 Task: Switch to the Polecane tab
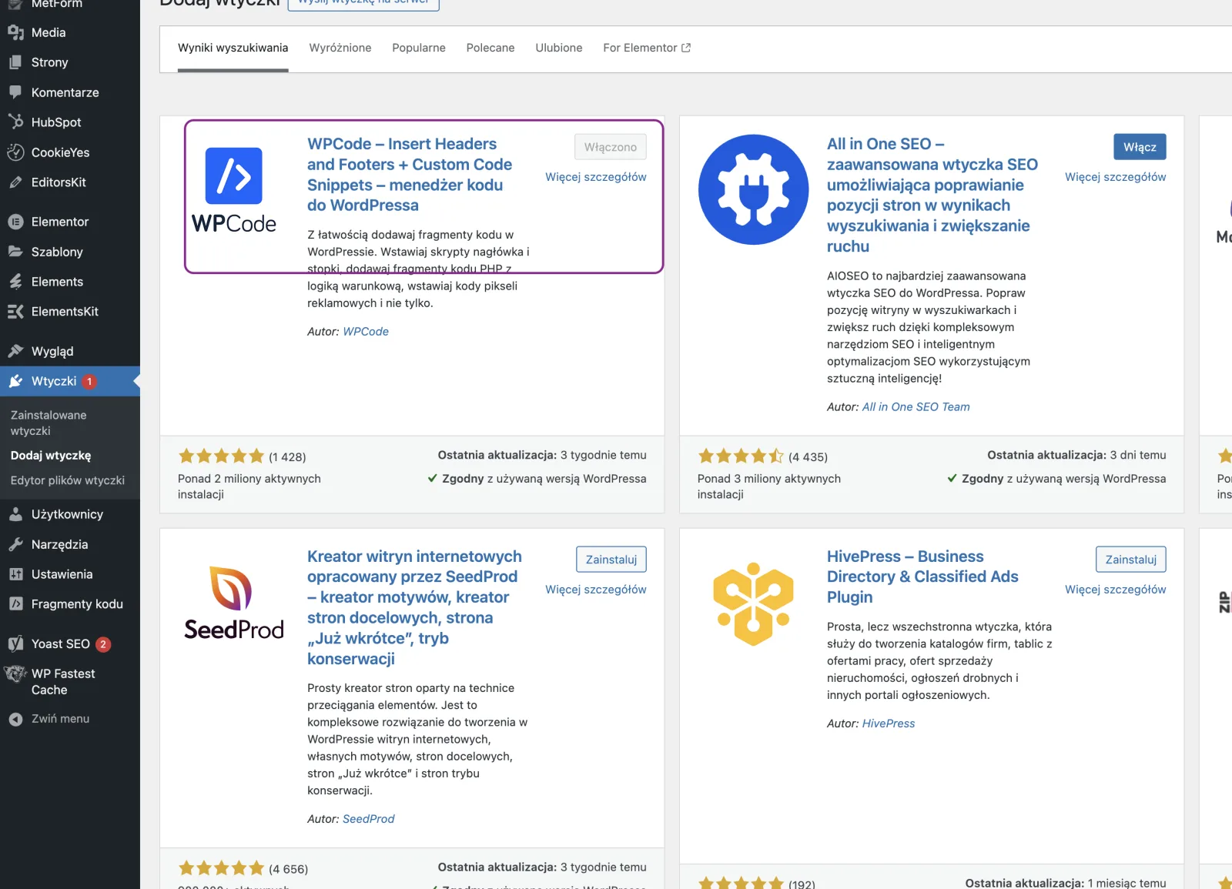(490, 48)
